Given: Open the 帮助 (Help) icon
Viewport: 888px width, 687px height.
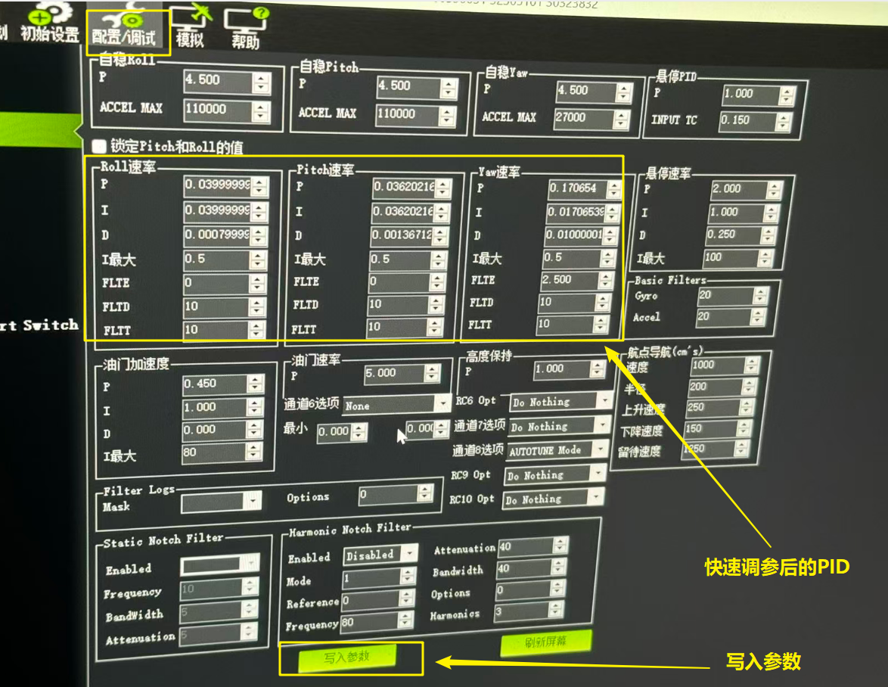Looking at the screenshot, I should pyautogui.click(x=247, y=27).
